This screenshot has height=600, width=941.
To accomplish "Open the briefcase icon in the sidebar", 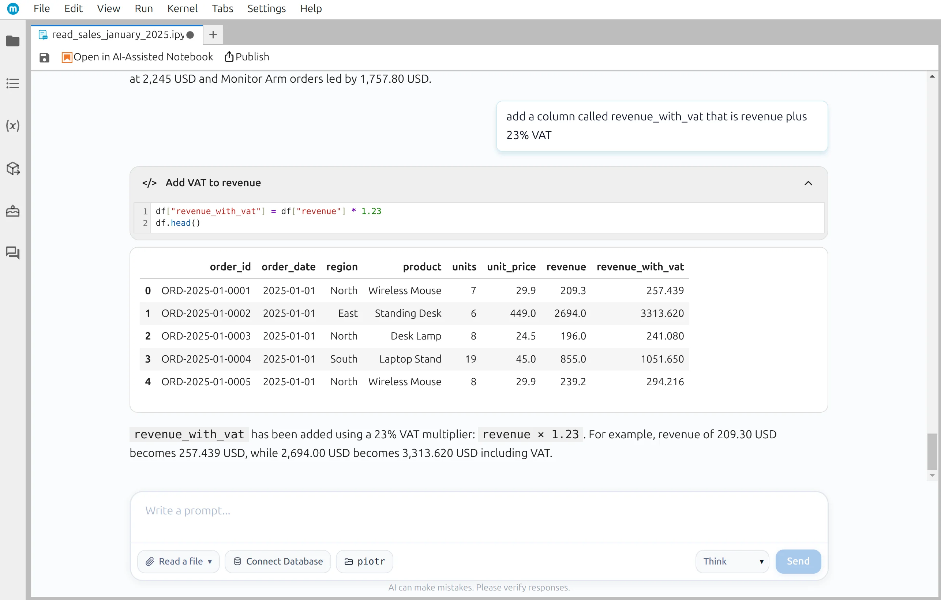I will [12, 211].
